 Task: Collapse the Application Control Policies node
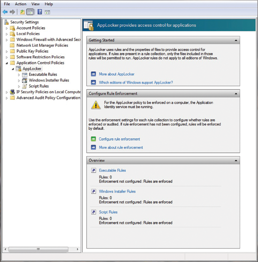7,63
